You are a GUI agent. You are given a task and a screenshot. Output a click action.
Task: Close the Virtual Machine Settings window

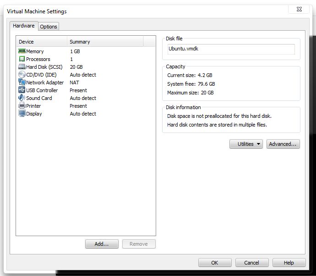[x=299, y=9]
